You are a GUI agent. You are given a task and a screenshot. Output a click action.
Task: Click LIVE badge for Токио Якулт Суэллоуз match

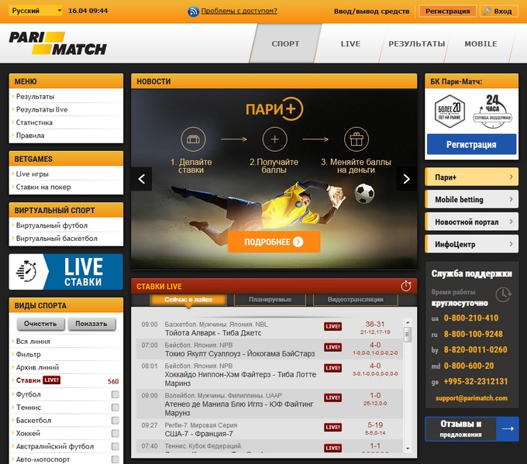332,347
